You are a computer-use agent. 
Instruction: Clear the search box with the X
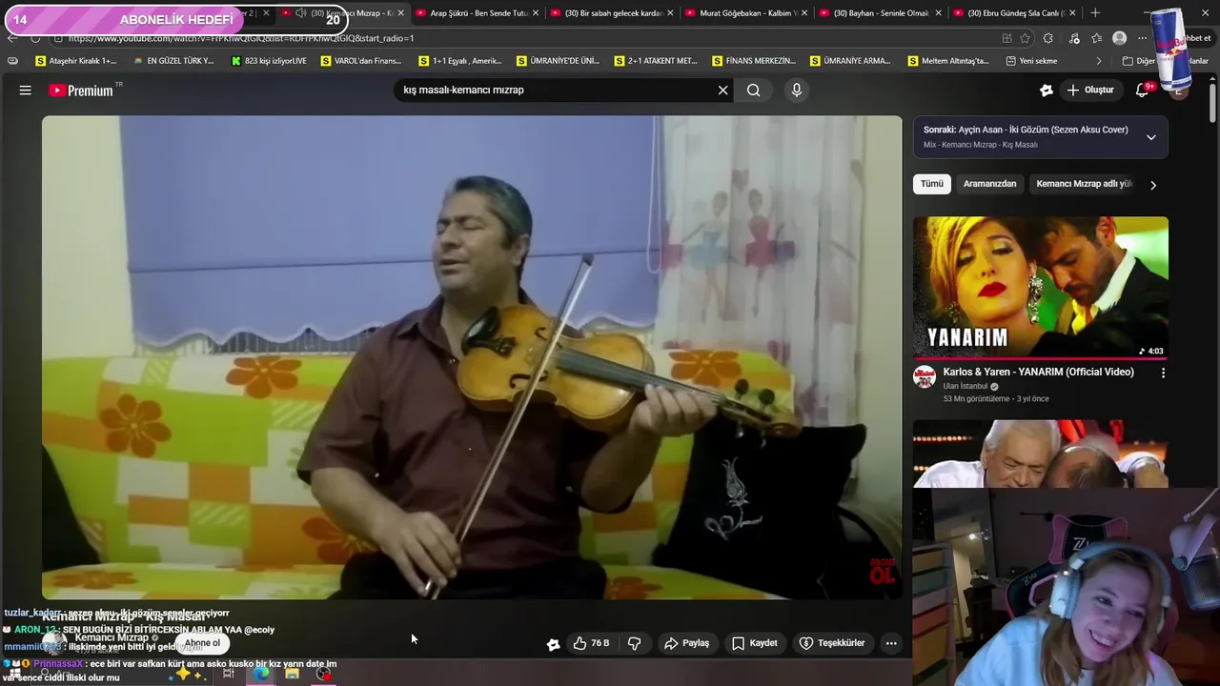[722, 91]
